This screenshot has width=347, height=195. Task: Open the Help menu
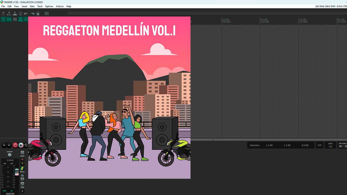[x=69, y=6]
